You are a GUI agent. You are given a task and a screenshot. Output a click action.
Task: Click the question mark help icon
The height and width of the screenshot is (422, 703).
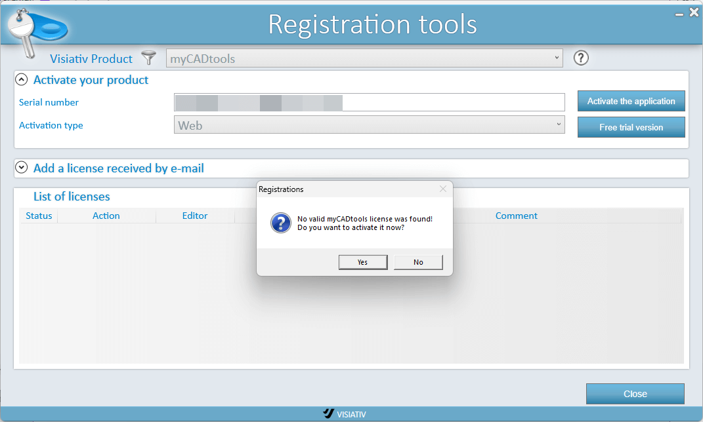point(580,58)
